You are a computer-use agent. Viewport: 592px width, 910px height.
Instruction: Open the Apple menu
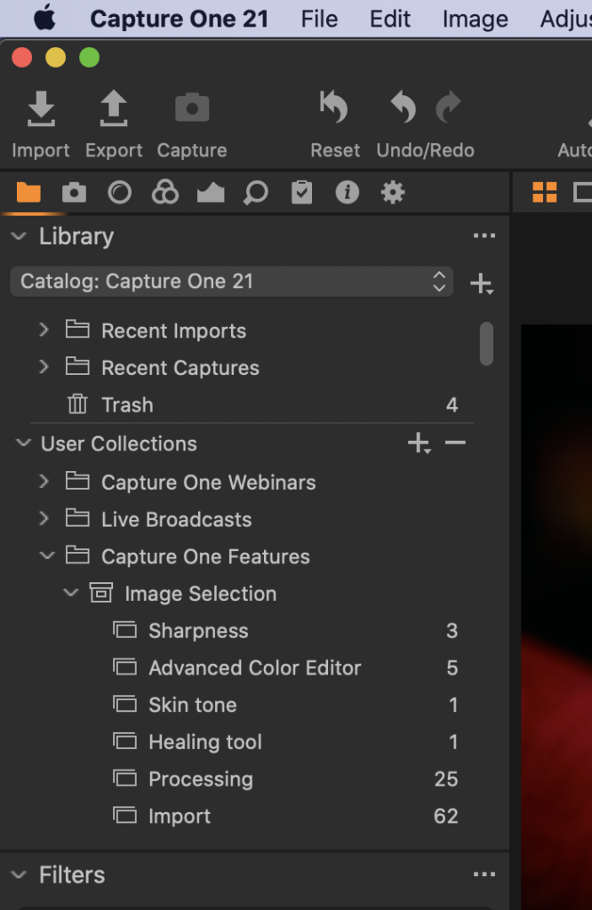(x=44, y=18)
